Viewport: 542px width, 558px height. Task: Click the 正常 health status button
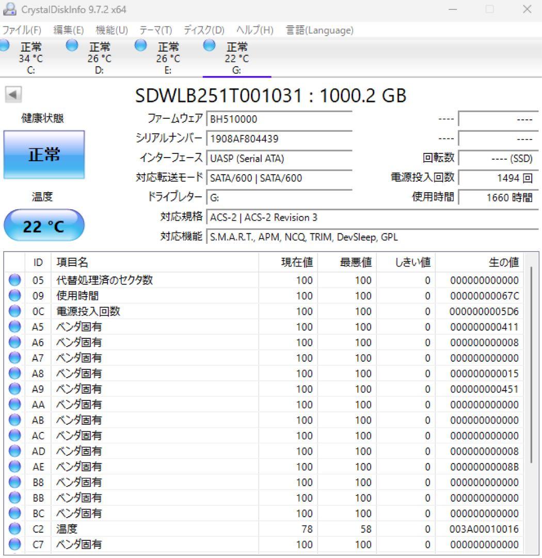43,153
